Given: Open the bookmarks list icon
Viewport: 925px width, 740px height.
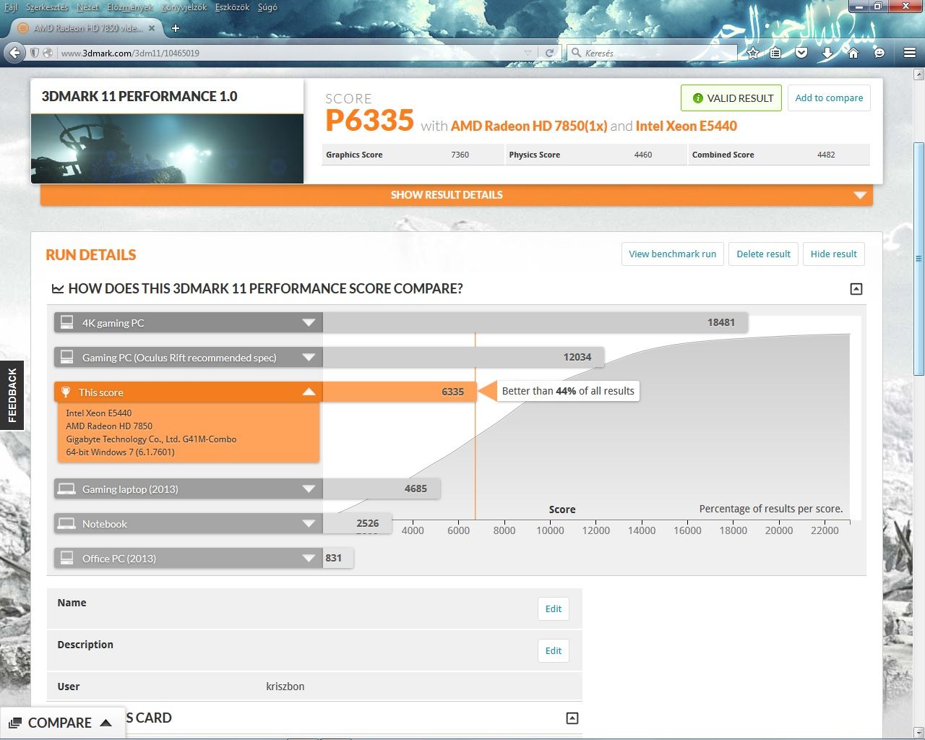Looking at the screenshot, I should click(x=775, y=53).
